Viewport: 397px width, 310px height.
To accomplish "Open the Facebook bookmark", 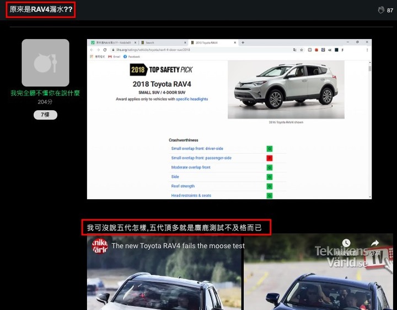I will 132,57.
